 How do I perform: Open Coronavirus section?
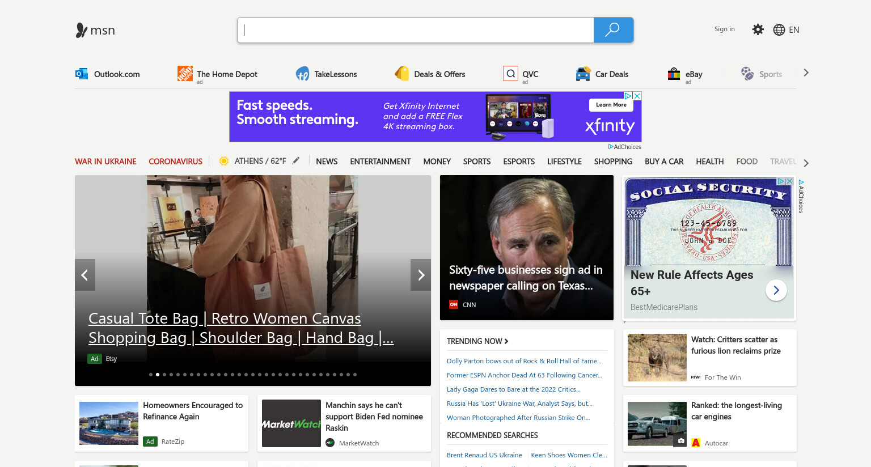click(175, 162)
